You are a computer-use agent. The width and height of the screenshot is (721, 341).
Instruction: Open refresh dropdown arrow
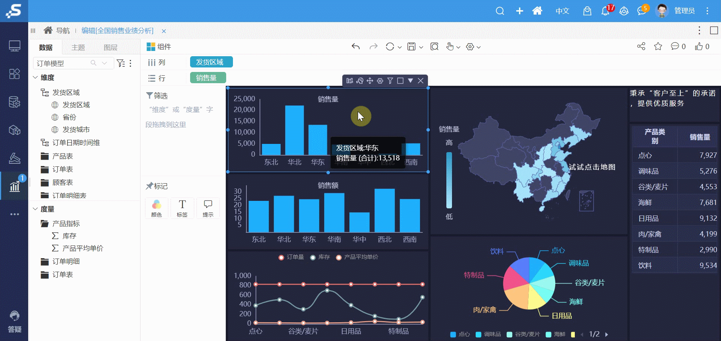399,47
